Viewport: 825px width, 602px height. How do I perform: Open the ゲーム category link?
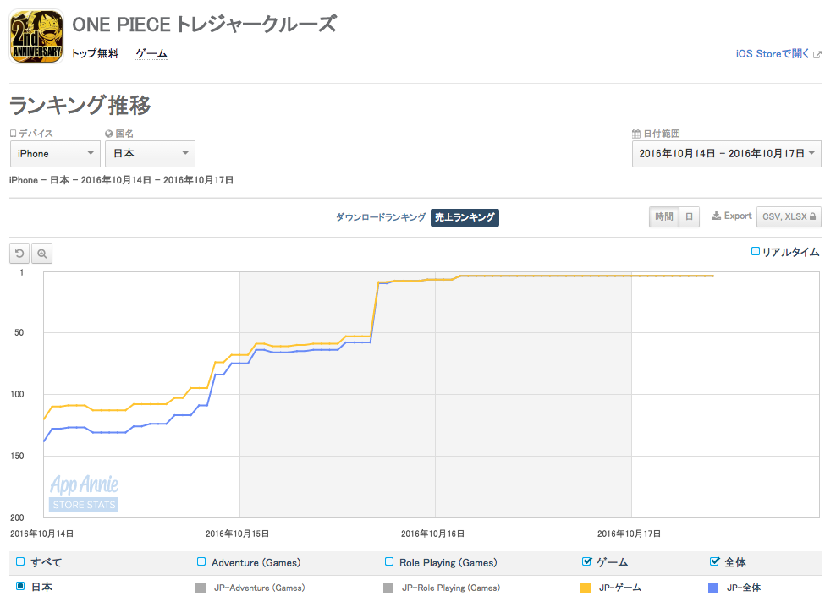(151, 53)
